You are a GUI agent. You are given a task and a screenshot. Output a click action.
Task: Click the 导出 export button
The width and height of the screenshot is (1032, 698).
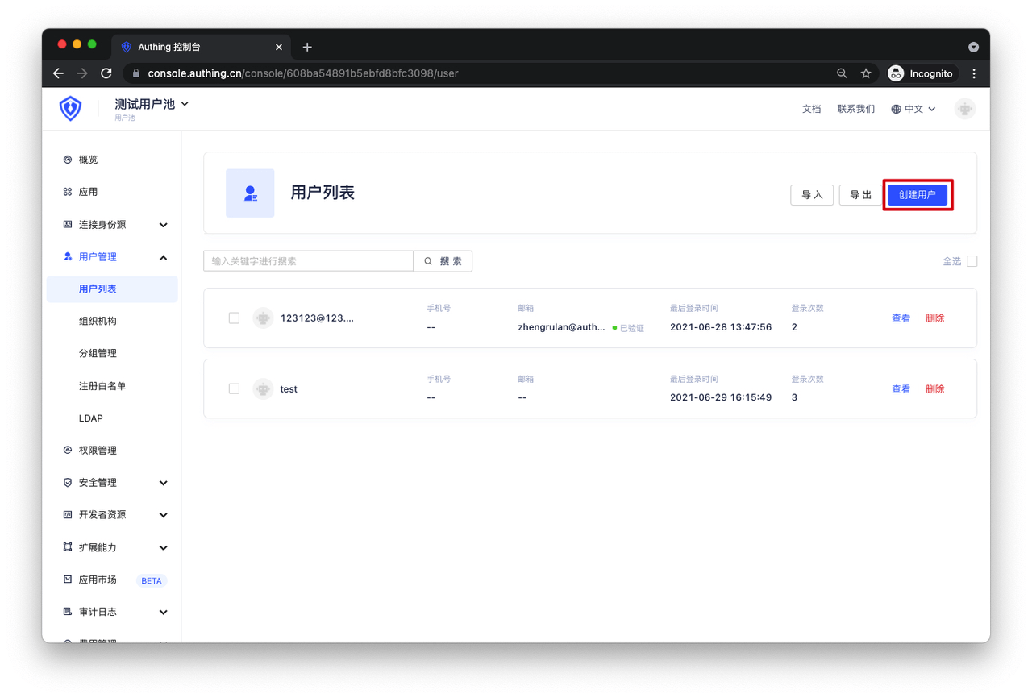coord(860,195)
